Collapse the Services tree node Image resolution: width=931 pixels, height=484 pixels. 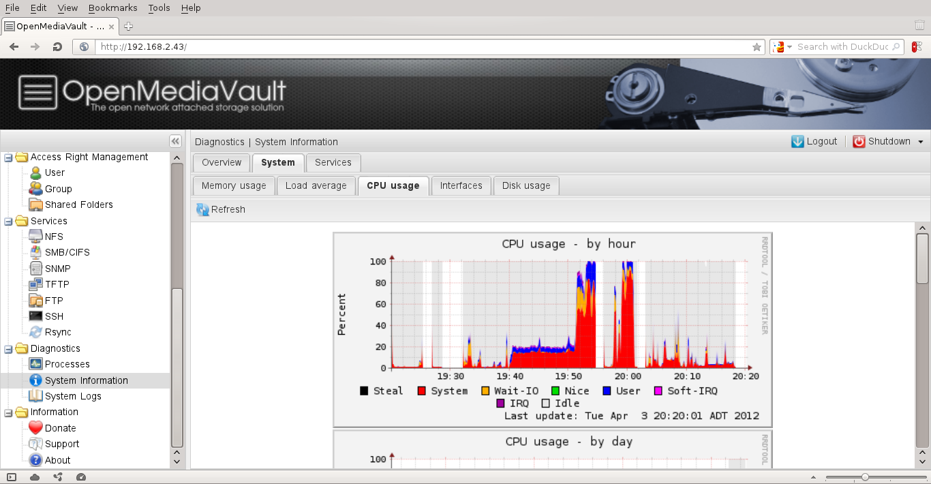(x=8, y=221)
